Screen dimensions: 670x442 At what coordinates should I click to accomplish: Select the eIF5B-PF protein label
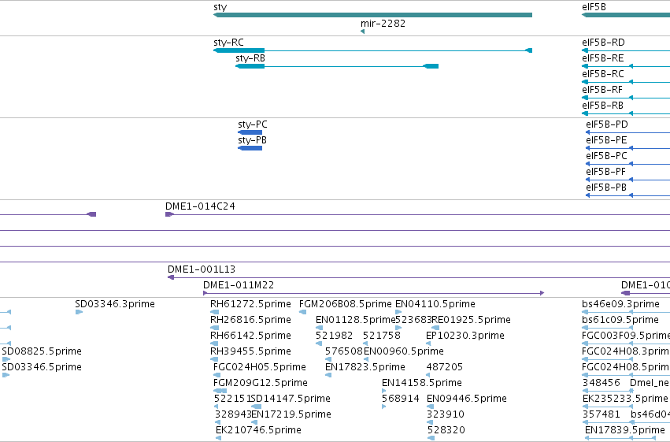point(606,172)
